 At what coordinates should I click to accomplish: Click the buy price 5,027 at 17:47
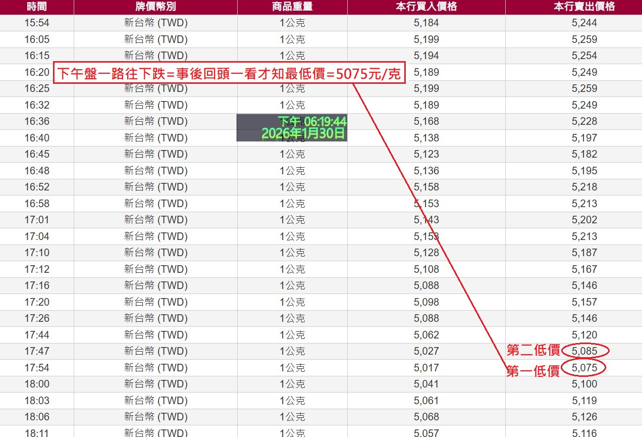(x=425, y=350)
